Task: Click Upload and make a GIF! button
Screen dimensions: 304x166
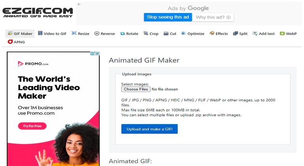Action: coord(150,129)
